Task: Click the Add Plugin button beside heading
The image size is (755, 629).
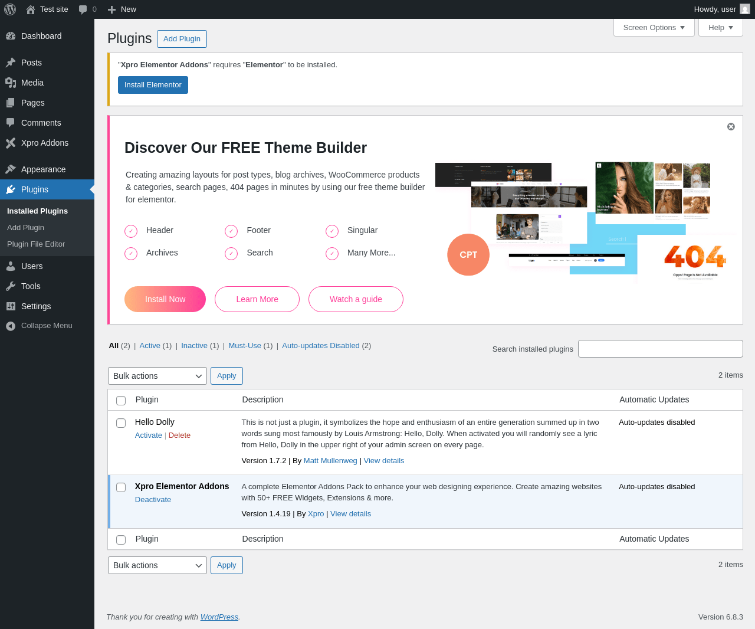Action: [182, 39]
